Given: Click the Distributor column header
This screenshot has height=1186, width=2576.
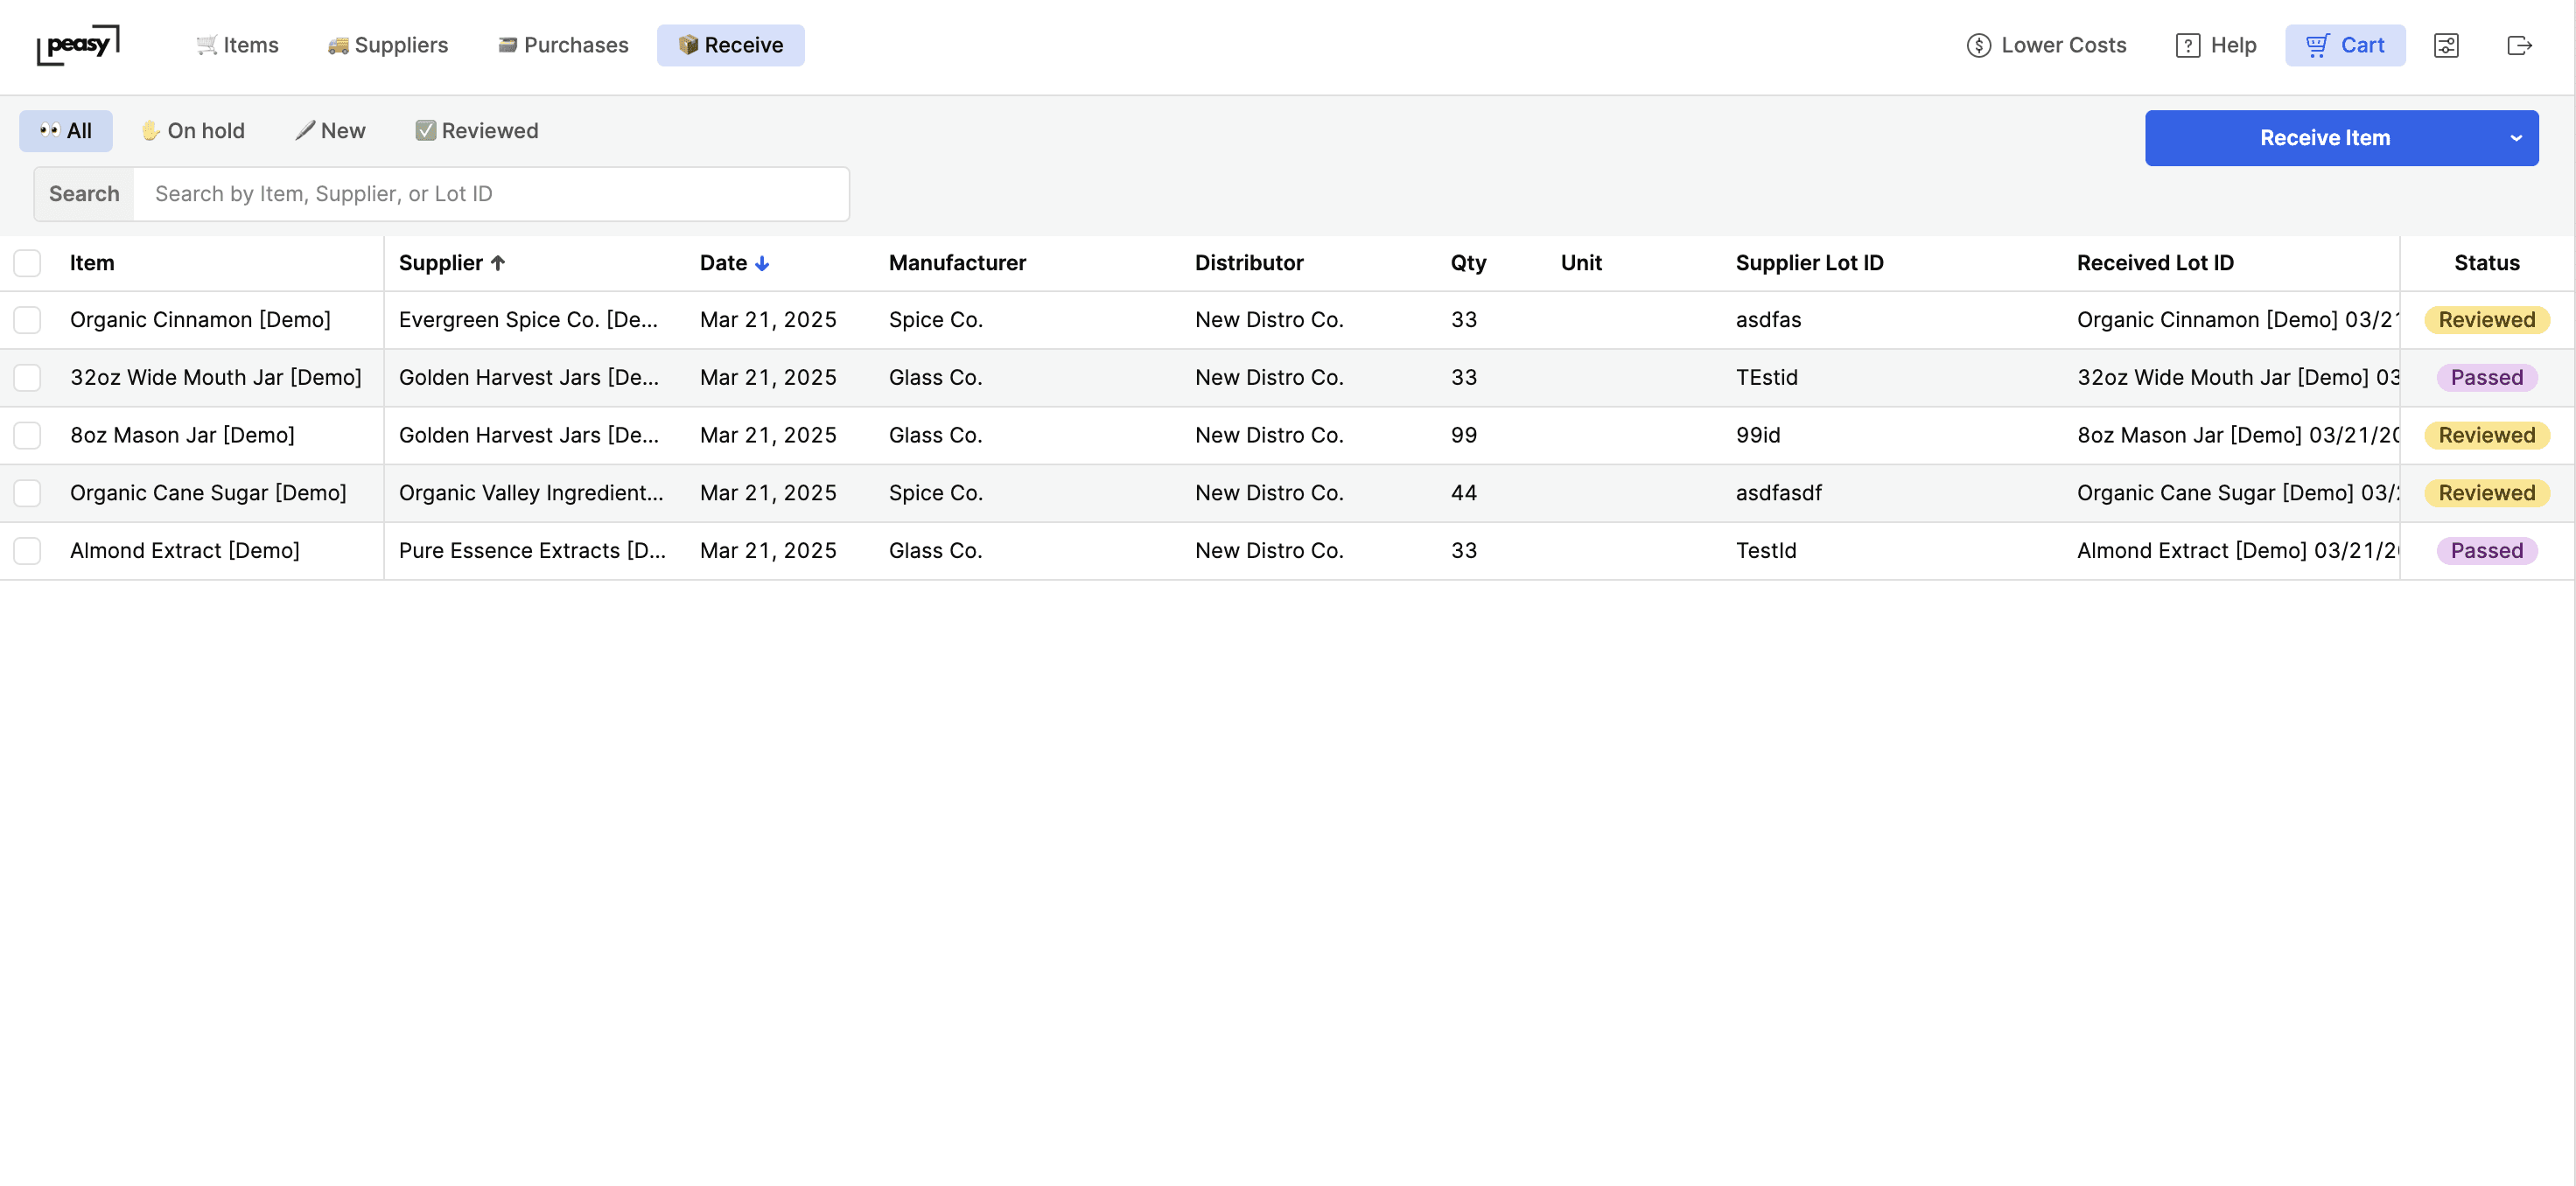Looking at the screenshot, I should (1249, 263).
